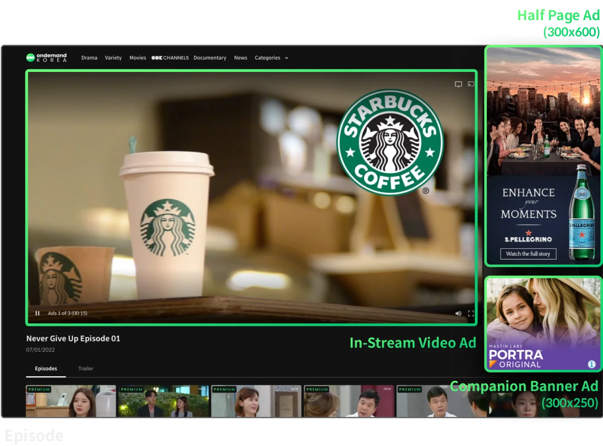This screenshot has width=603, height=446.
Task: Open the first premium episode thumbnail
Action: pyautogui.click(x=71, y=401)
